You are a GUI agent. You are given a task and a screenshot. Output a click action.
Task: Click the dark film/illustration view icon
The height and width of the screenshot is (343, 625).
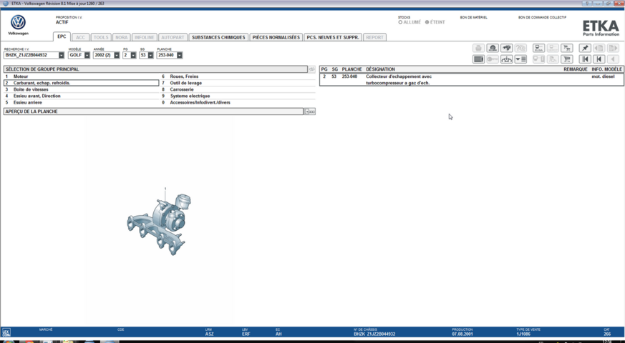tap(478, 59)
